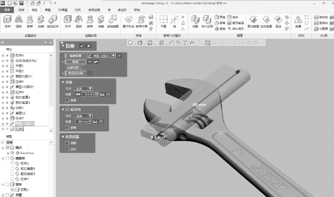Image resolution: width=334 pixels, height=197 pixels.
Task: Select the 切割 (Cut) tool in the ribbon
Action: (195, 22)
